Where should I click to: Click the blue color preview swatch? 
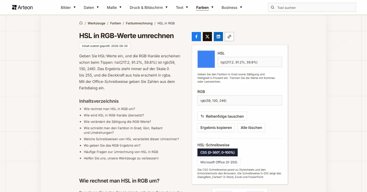point(206,59)
